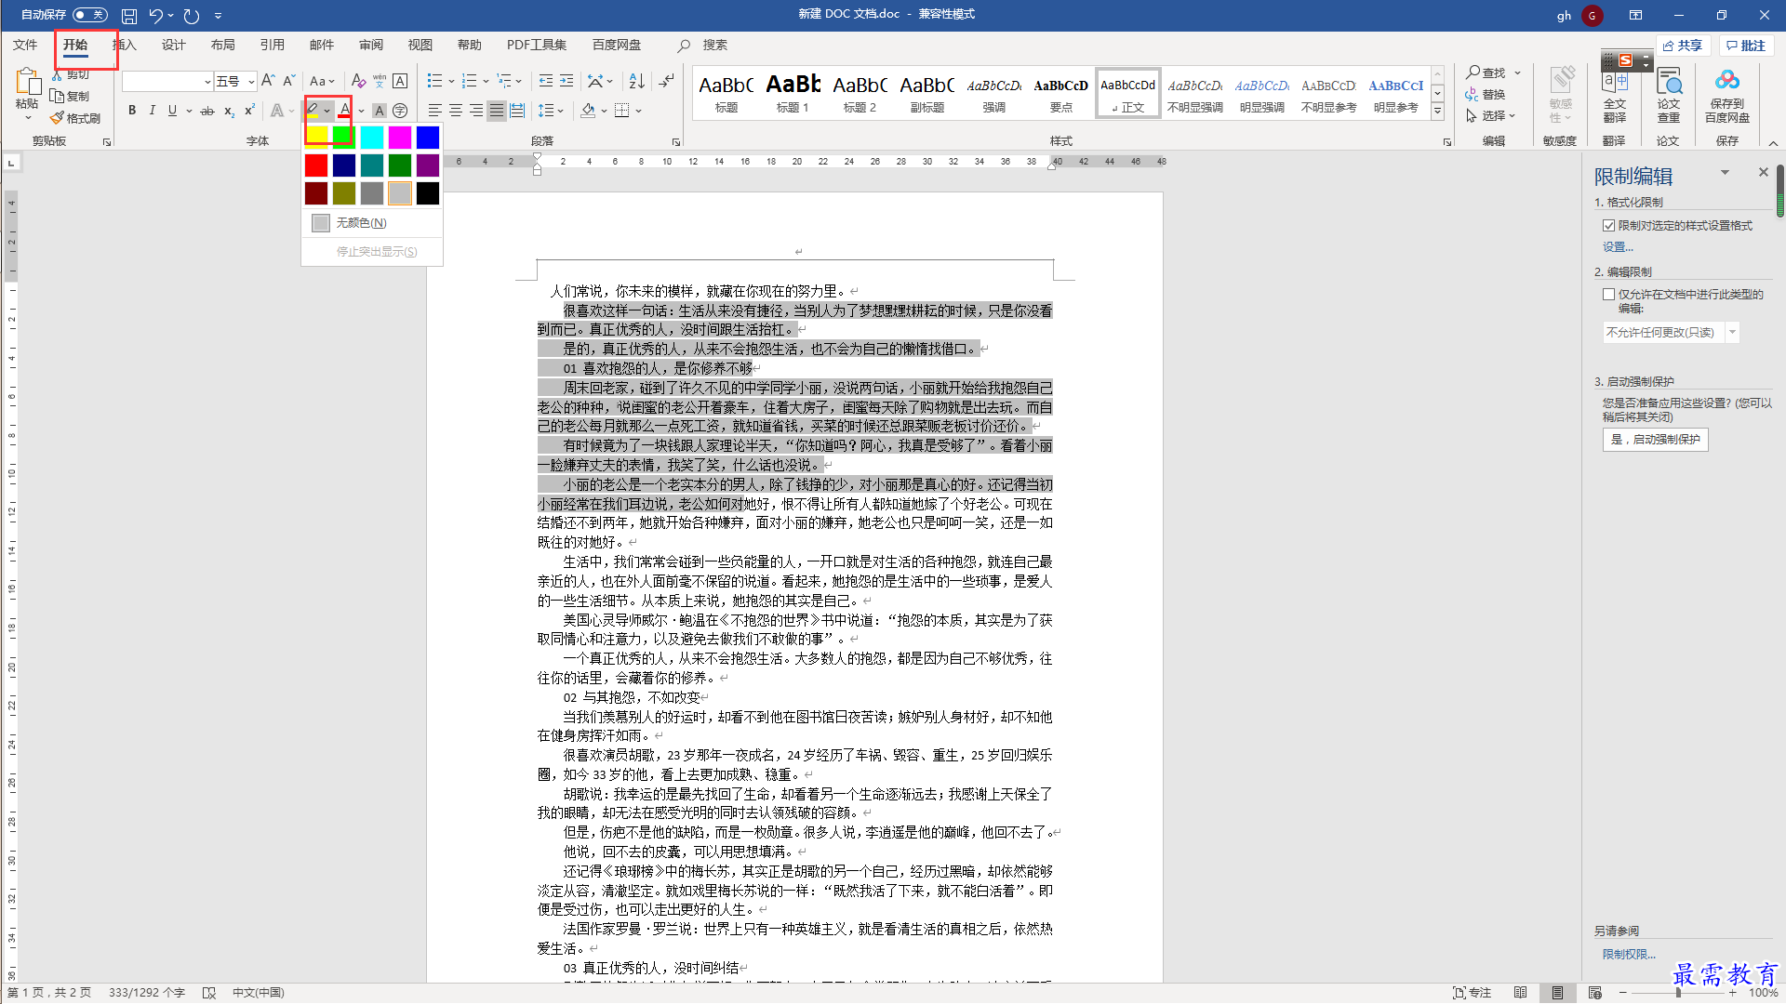Click the Bold formatting icon
The image size is (1786, 1004).
pyautogui.click(x=132, y=111)
